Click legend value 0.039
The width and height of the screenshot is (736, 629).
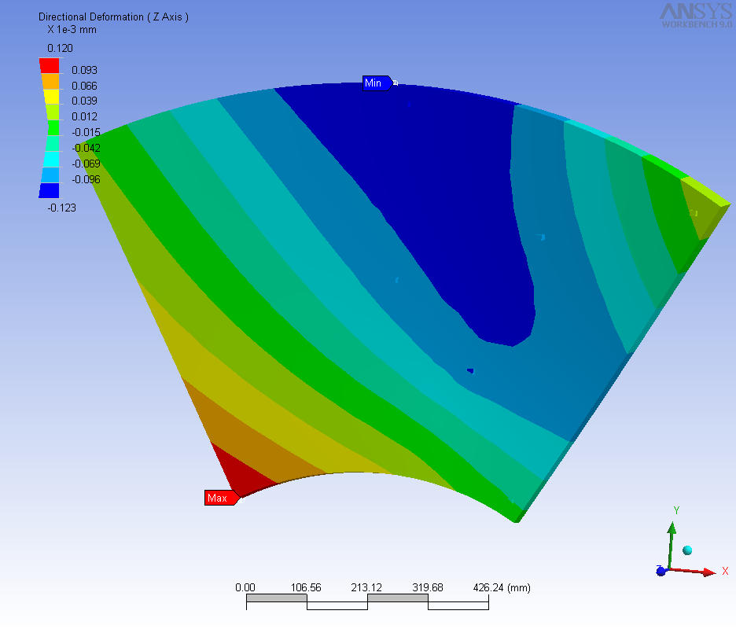click(84, 101)
